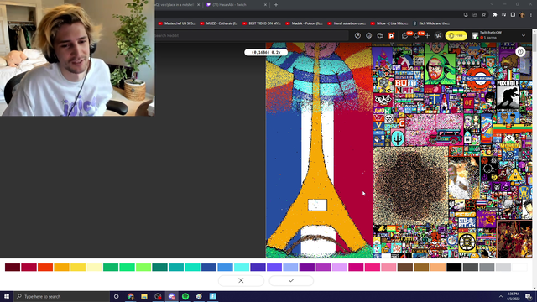Open Chrome profile avatar
This screenshot has height=302, width=537.
tap(522, 15)
